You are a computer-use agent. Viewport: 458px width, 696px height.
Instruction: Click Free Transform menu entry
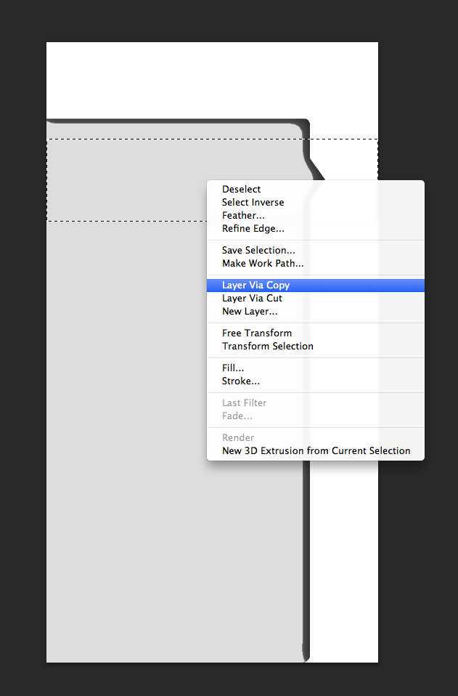[x=316, y=333]
